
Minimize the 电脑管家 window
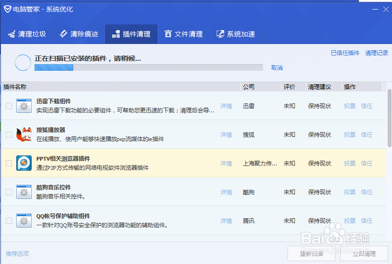coord(375,10)
